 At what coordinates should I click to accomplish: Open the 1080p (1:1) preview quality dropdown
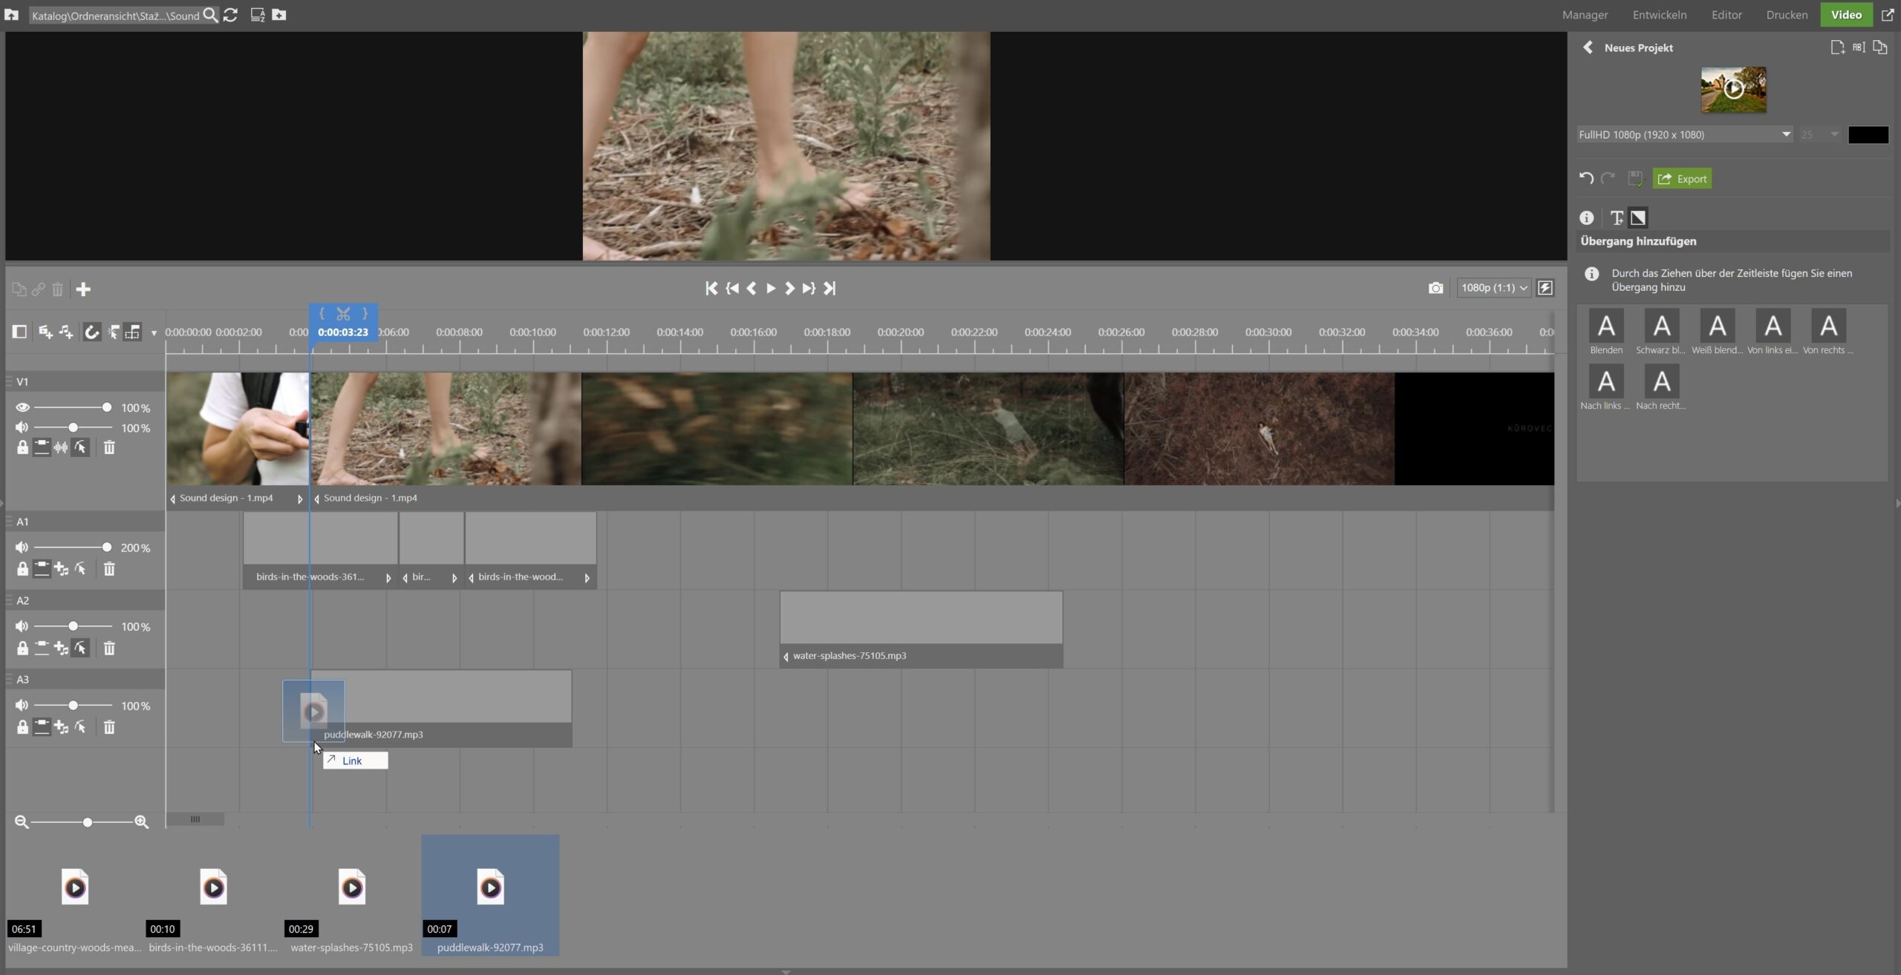[x=1493, y=288]
